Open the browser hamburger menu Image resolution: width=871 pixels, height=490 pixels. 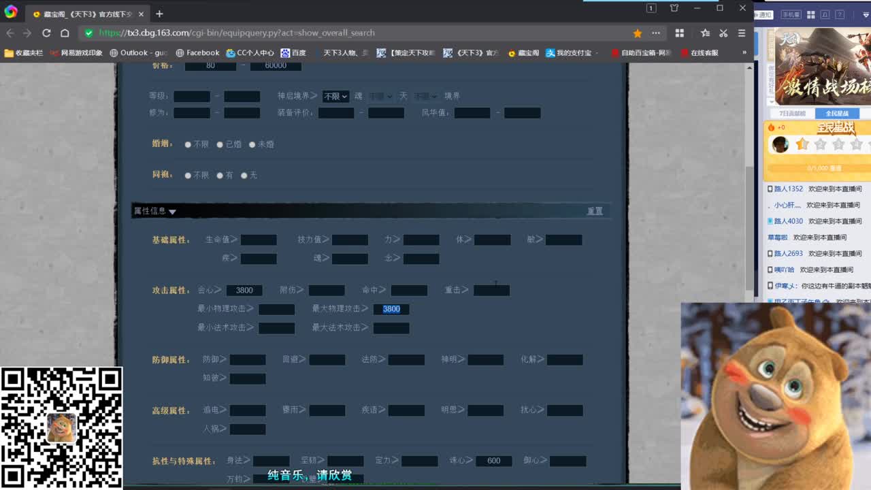(741, 33)
